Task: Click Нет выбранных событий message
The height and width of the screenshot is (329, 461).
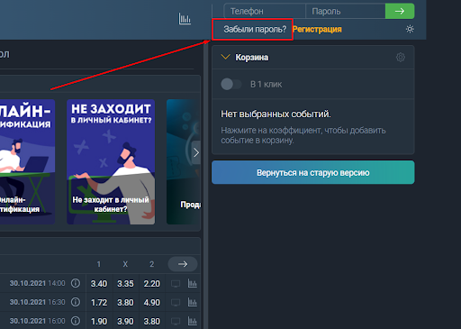Action: 276,114
